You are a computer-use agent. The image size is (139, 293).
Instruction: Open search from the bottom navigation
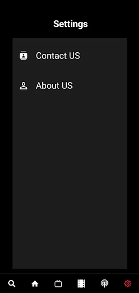(x=12, y=284)
